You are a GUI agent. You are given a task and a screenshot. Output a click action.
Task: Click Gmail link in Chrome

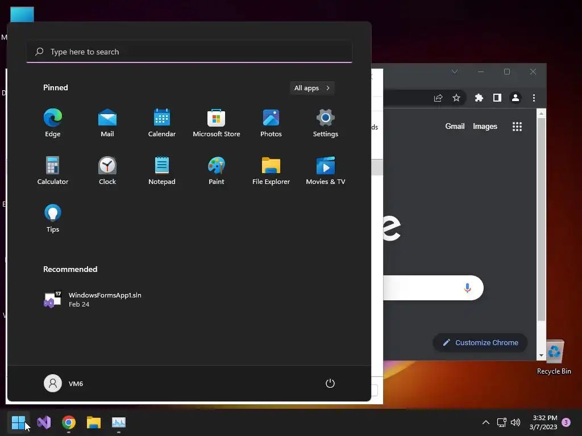click(455, 127)
